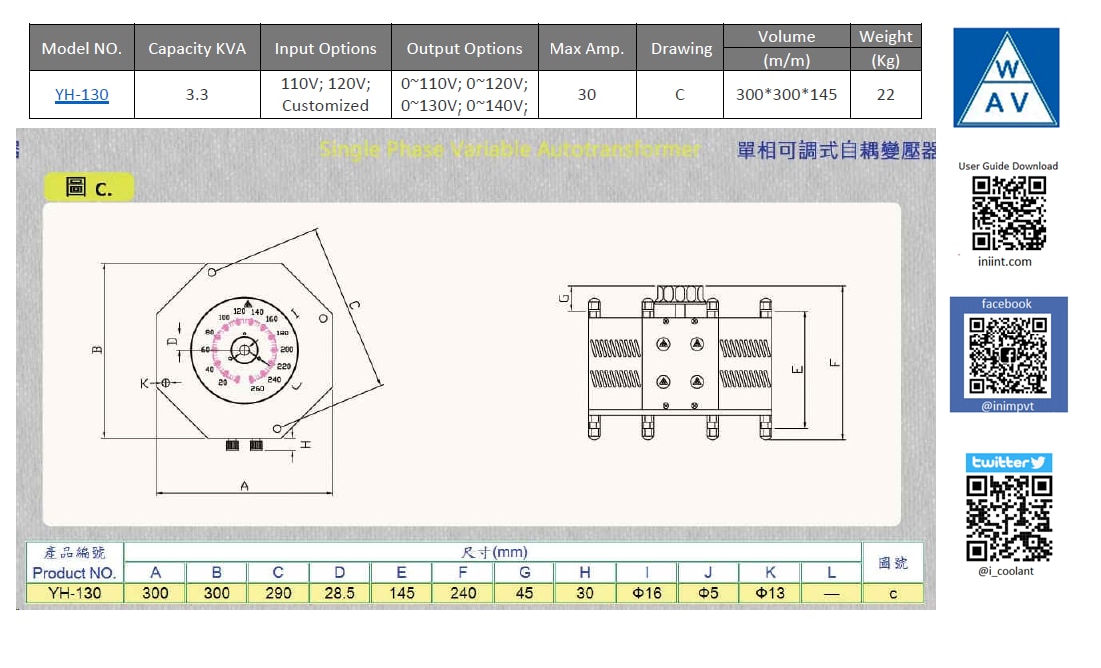1101x668 pixels.
Task: Select the Capacity KVA value 3.3
Action: (197, 95)
